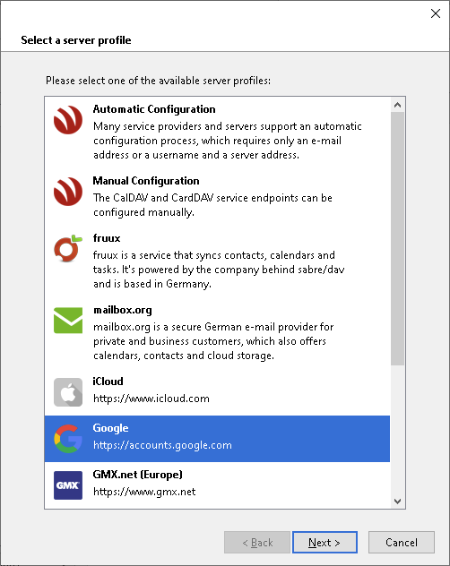Select the mailbox.org profile heading
This screenshot has width=450, height=566.
click(x=123, y=310)
